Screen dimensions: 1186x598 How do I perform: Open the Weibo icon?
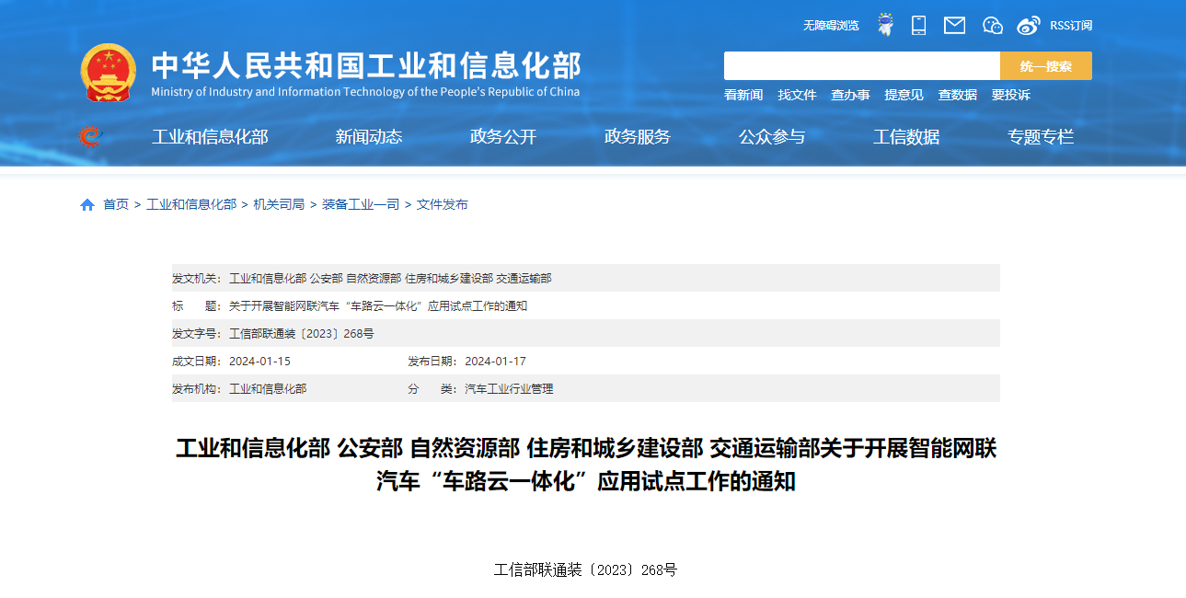(x=1028, y=25)
